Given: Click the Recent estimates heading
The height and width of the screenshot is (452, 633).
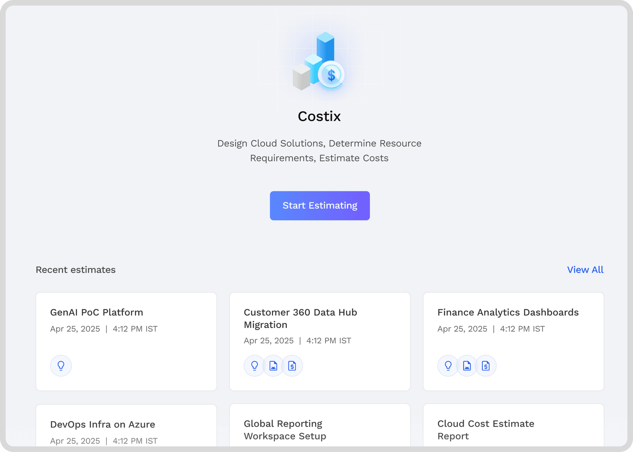Looking at the screenshot, I should coord(75,270).
